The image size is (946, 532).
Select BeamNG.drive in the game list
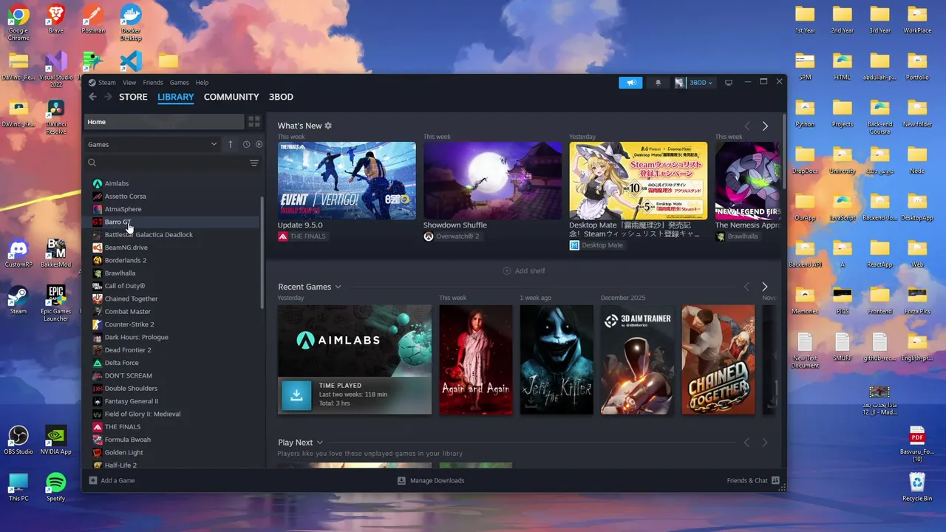point(174,248)
